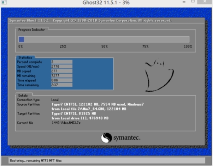The height and width of the screenshot is (166, 213).
Task: Click the restore progress bar
Action: (104, 39)
